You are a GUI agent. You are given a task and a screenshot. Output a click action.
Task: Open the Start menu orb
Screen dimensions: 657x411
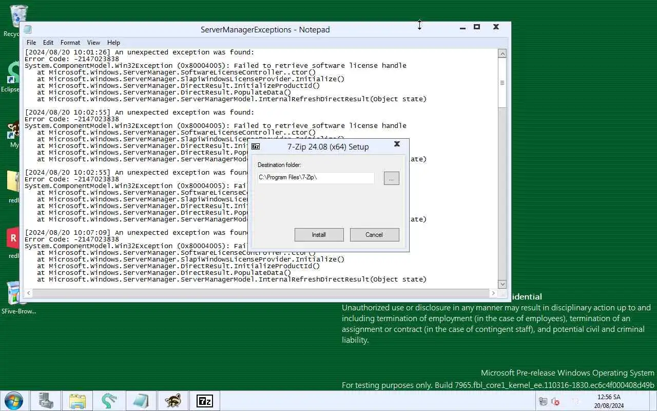click(x=14, y=401)
